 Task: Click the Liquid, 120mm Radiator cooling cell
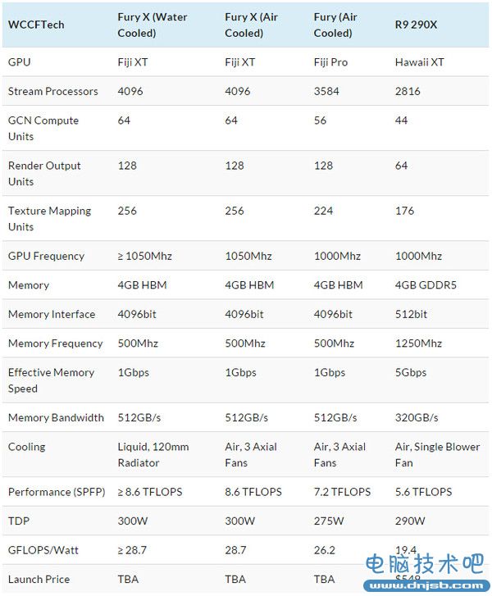tap(153, 454)
